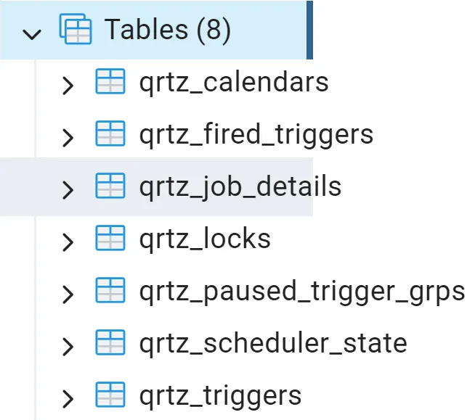
Task: Click the qrtz_locks table icon
Action: click(x=110, y=238)
